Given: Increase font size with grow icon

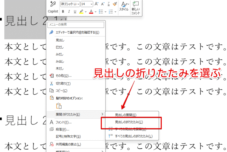Looking at the screenshot, I should (97, 4).
